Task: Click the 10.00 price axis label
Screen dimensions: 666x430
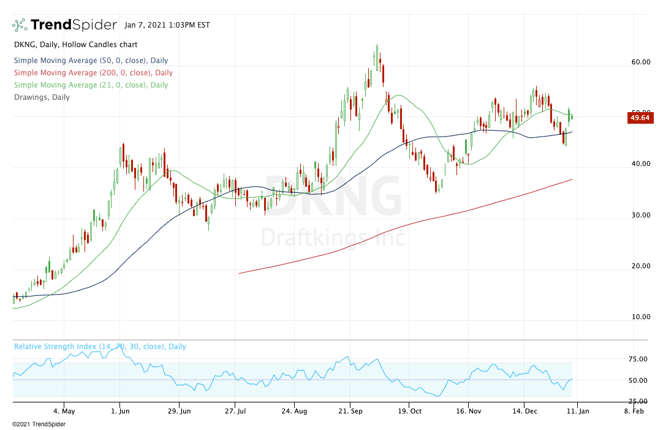Action: (641, 317)
